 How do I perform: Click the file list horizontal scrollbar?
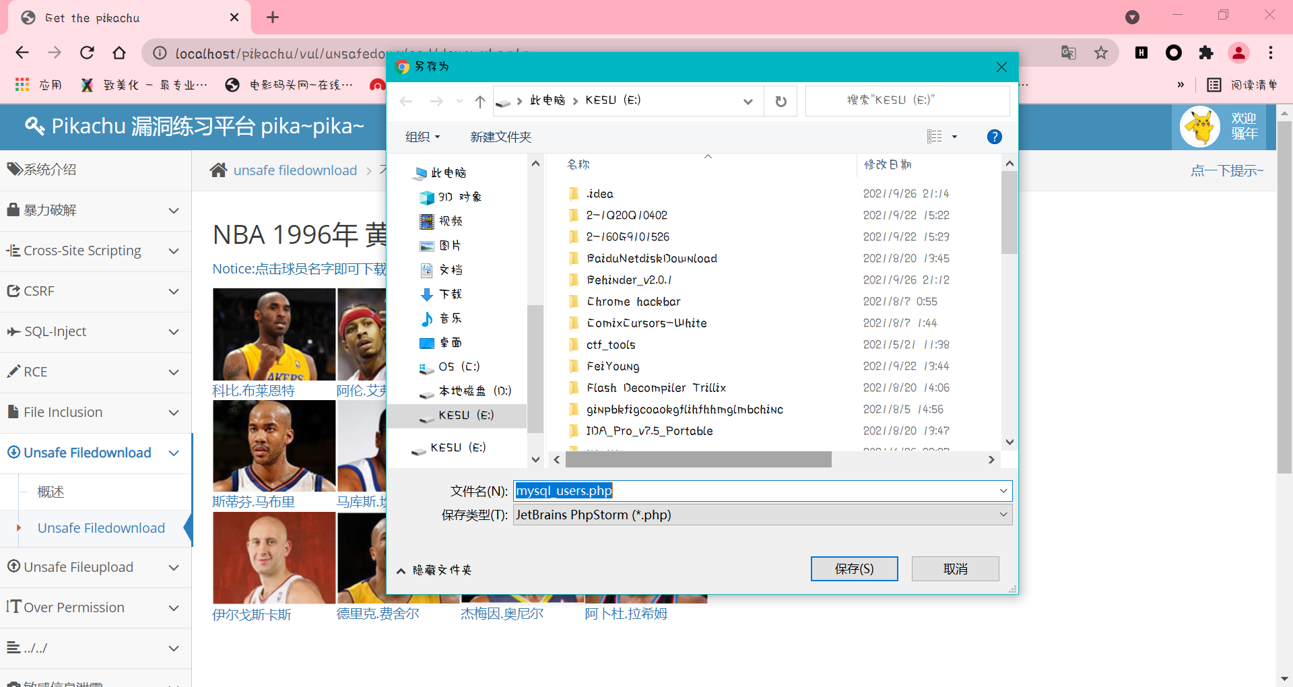pos(698,459)
